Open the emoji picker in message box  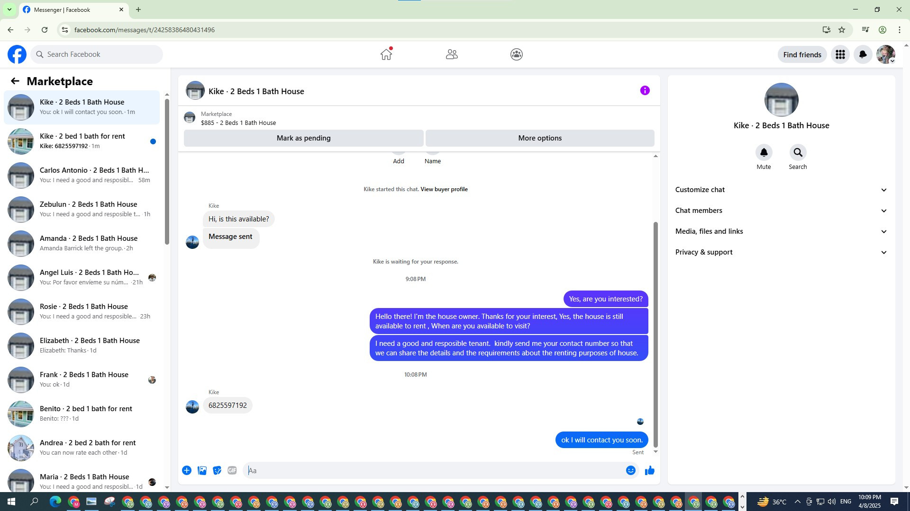tap(630, 470)
